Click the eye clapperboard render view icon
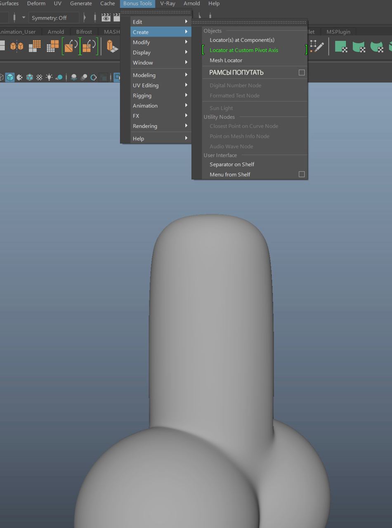The image size is (392, 528). 106,18
